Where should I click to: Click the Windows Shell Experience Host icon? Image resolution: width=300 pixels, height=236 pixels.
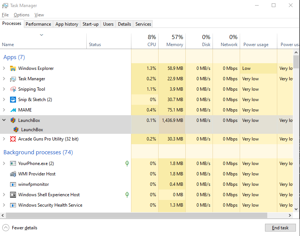(13, 195)
